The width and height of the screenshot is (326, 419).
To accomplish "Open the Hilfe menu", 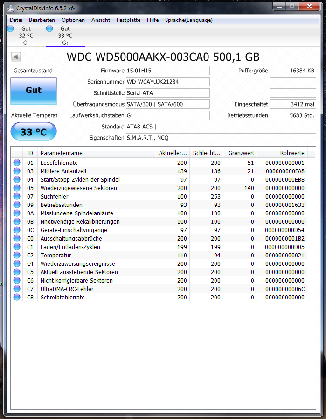I will [x=153, y=20].
